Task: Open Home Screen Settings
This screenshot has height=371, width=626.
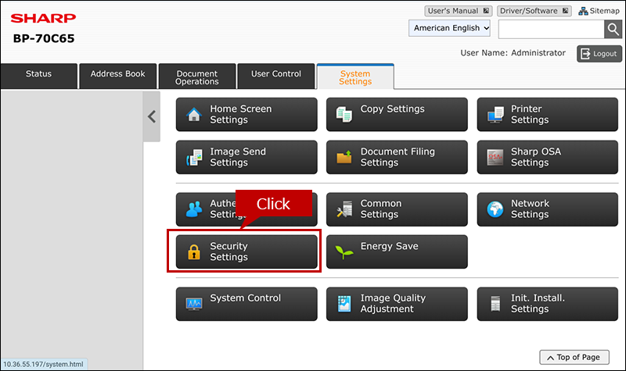Action: (246, 114)
